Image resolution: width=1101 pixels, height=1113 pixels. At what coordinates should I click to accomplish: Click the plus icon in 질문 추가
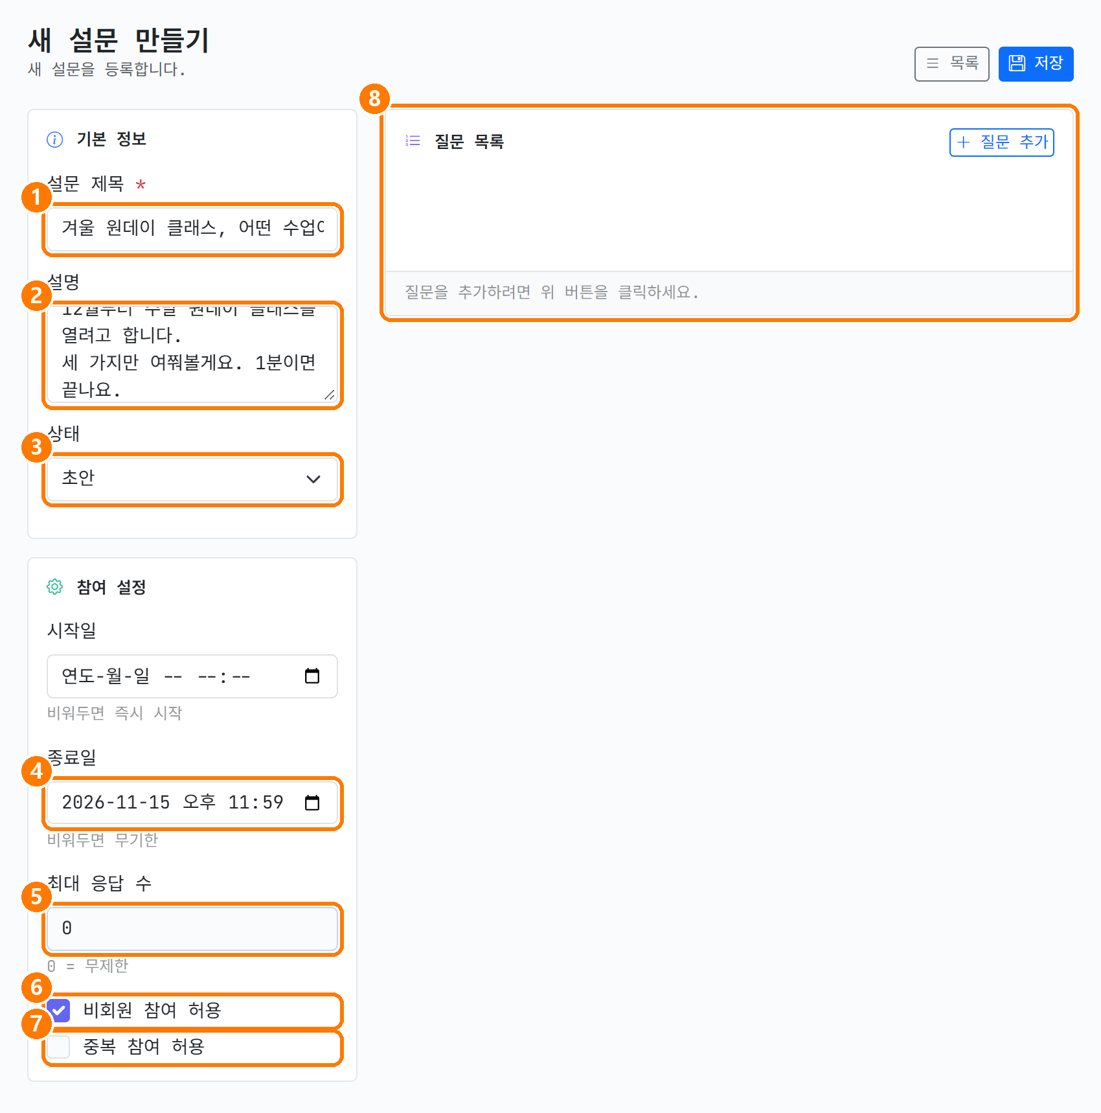coord(964,143)
